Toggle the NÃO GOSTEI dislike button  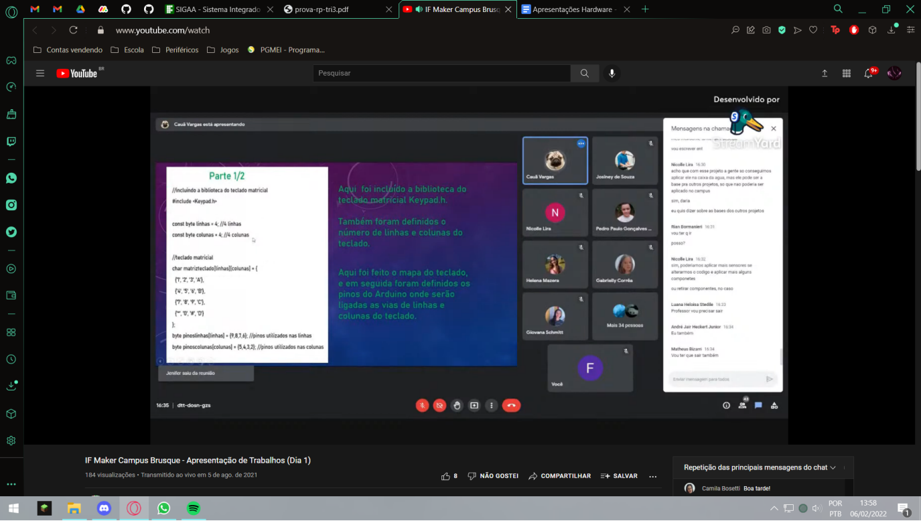(x=493, y=476)
